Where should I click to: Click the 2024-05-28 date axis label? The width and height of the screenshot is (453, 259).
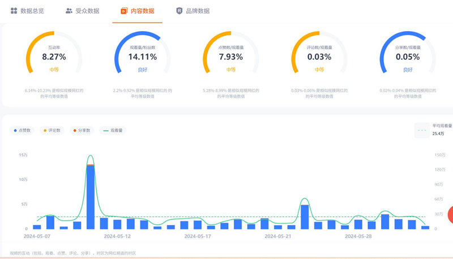(x=358, y=236)
